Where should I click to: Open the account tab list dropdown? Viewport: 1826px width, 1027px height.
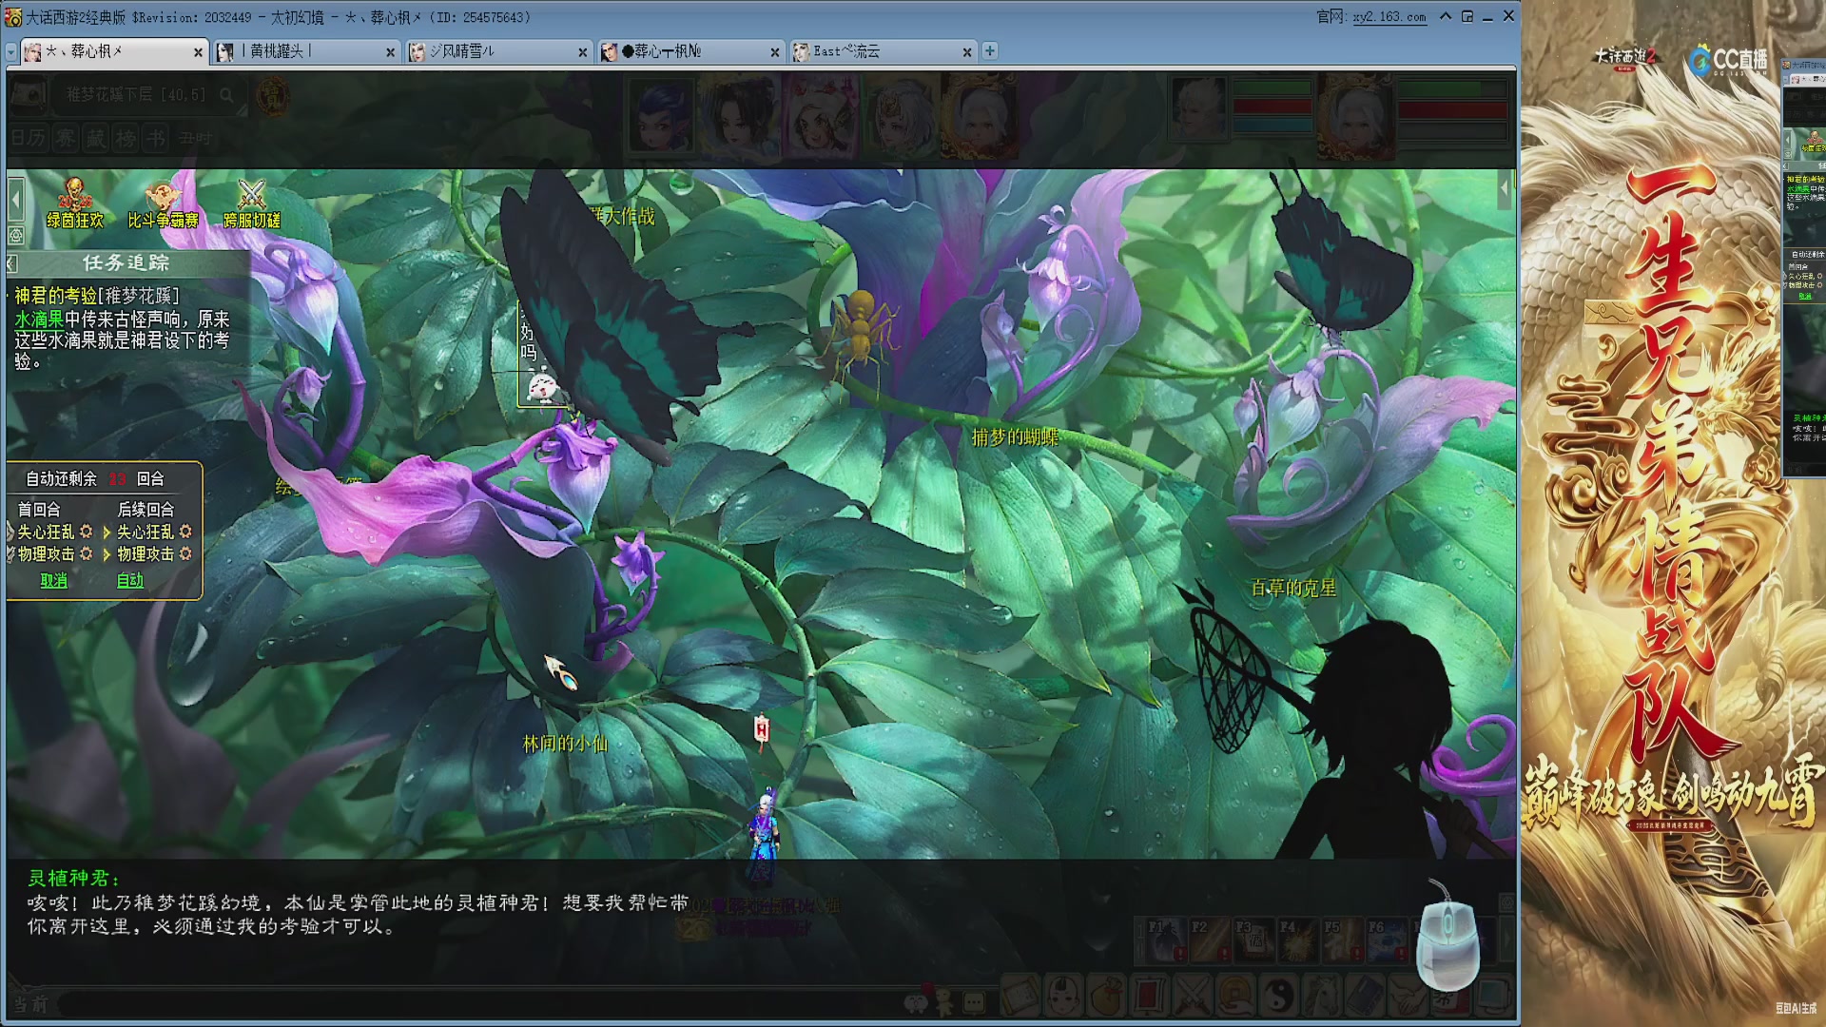click(11, 51)
